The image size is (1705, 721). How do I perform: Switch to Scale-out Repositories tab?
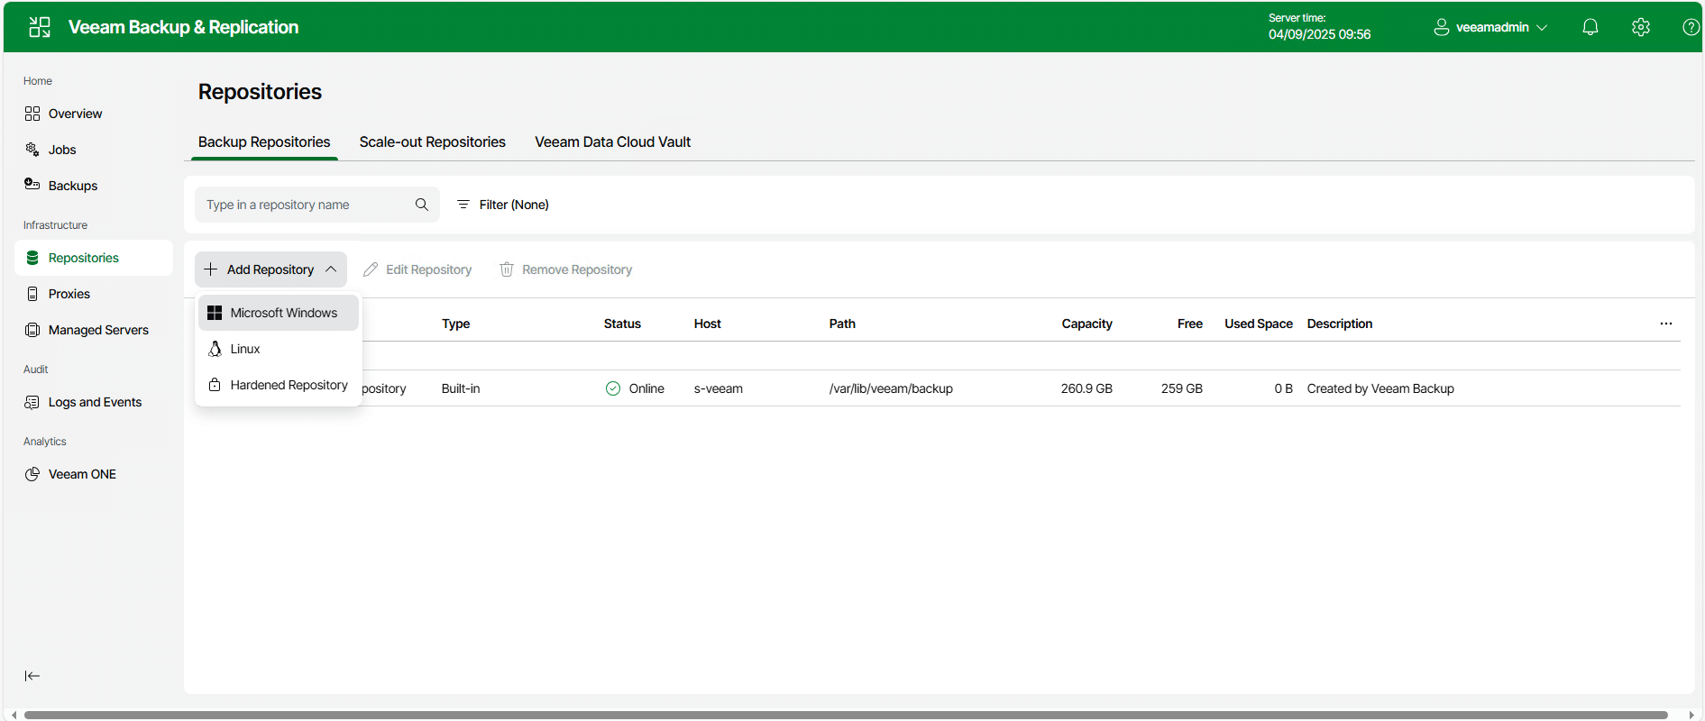[x=432, y=142]
